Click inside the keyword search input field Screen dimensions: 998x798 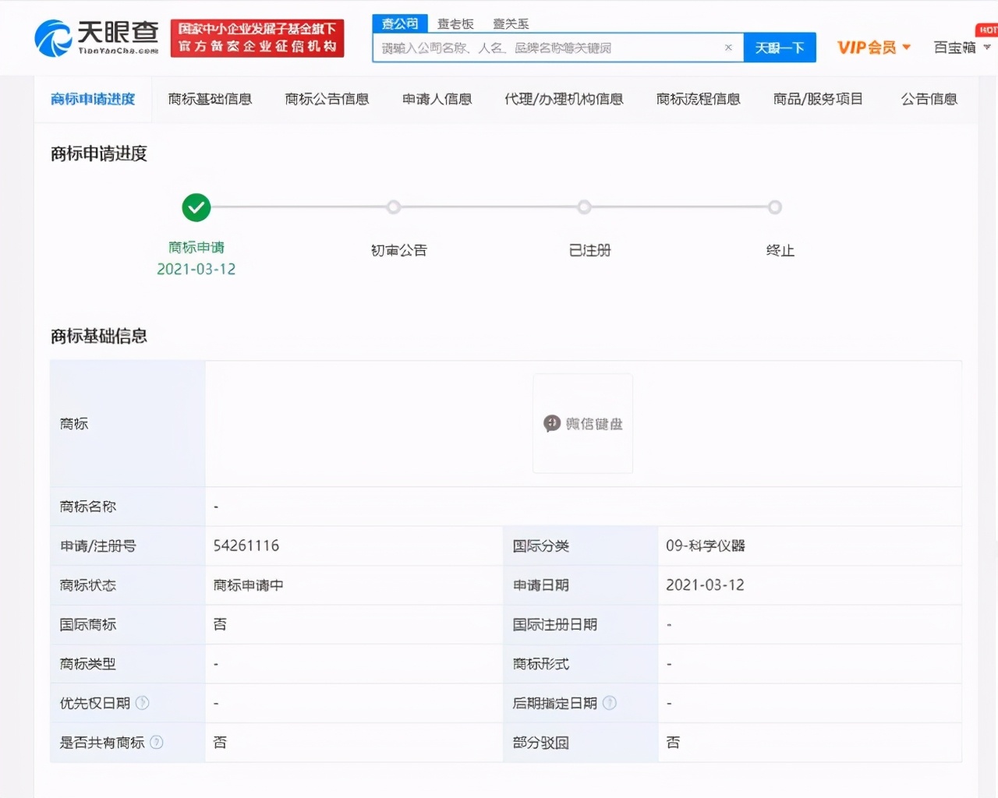[x=546, y=48]
